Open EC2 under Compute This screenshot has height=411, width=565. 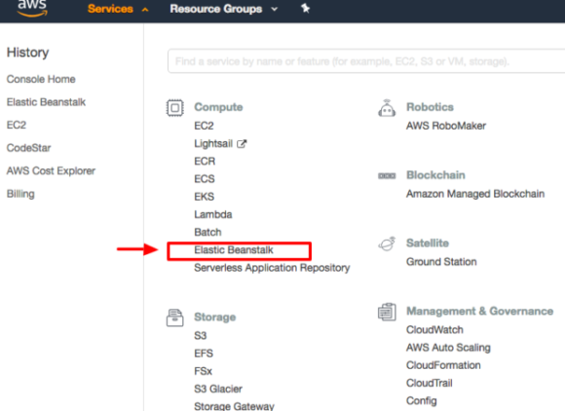coord(204,126)
